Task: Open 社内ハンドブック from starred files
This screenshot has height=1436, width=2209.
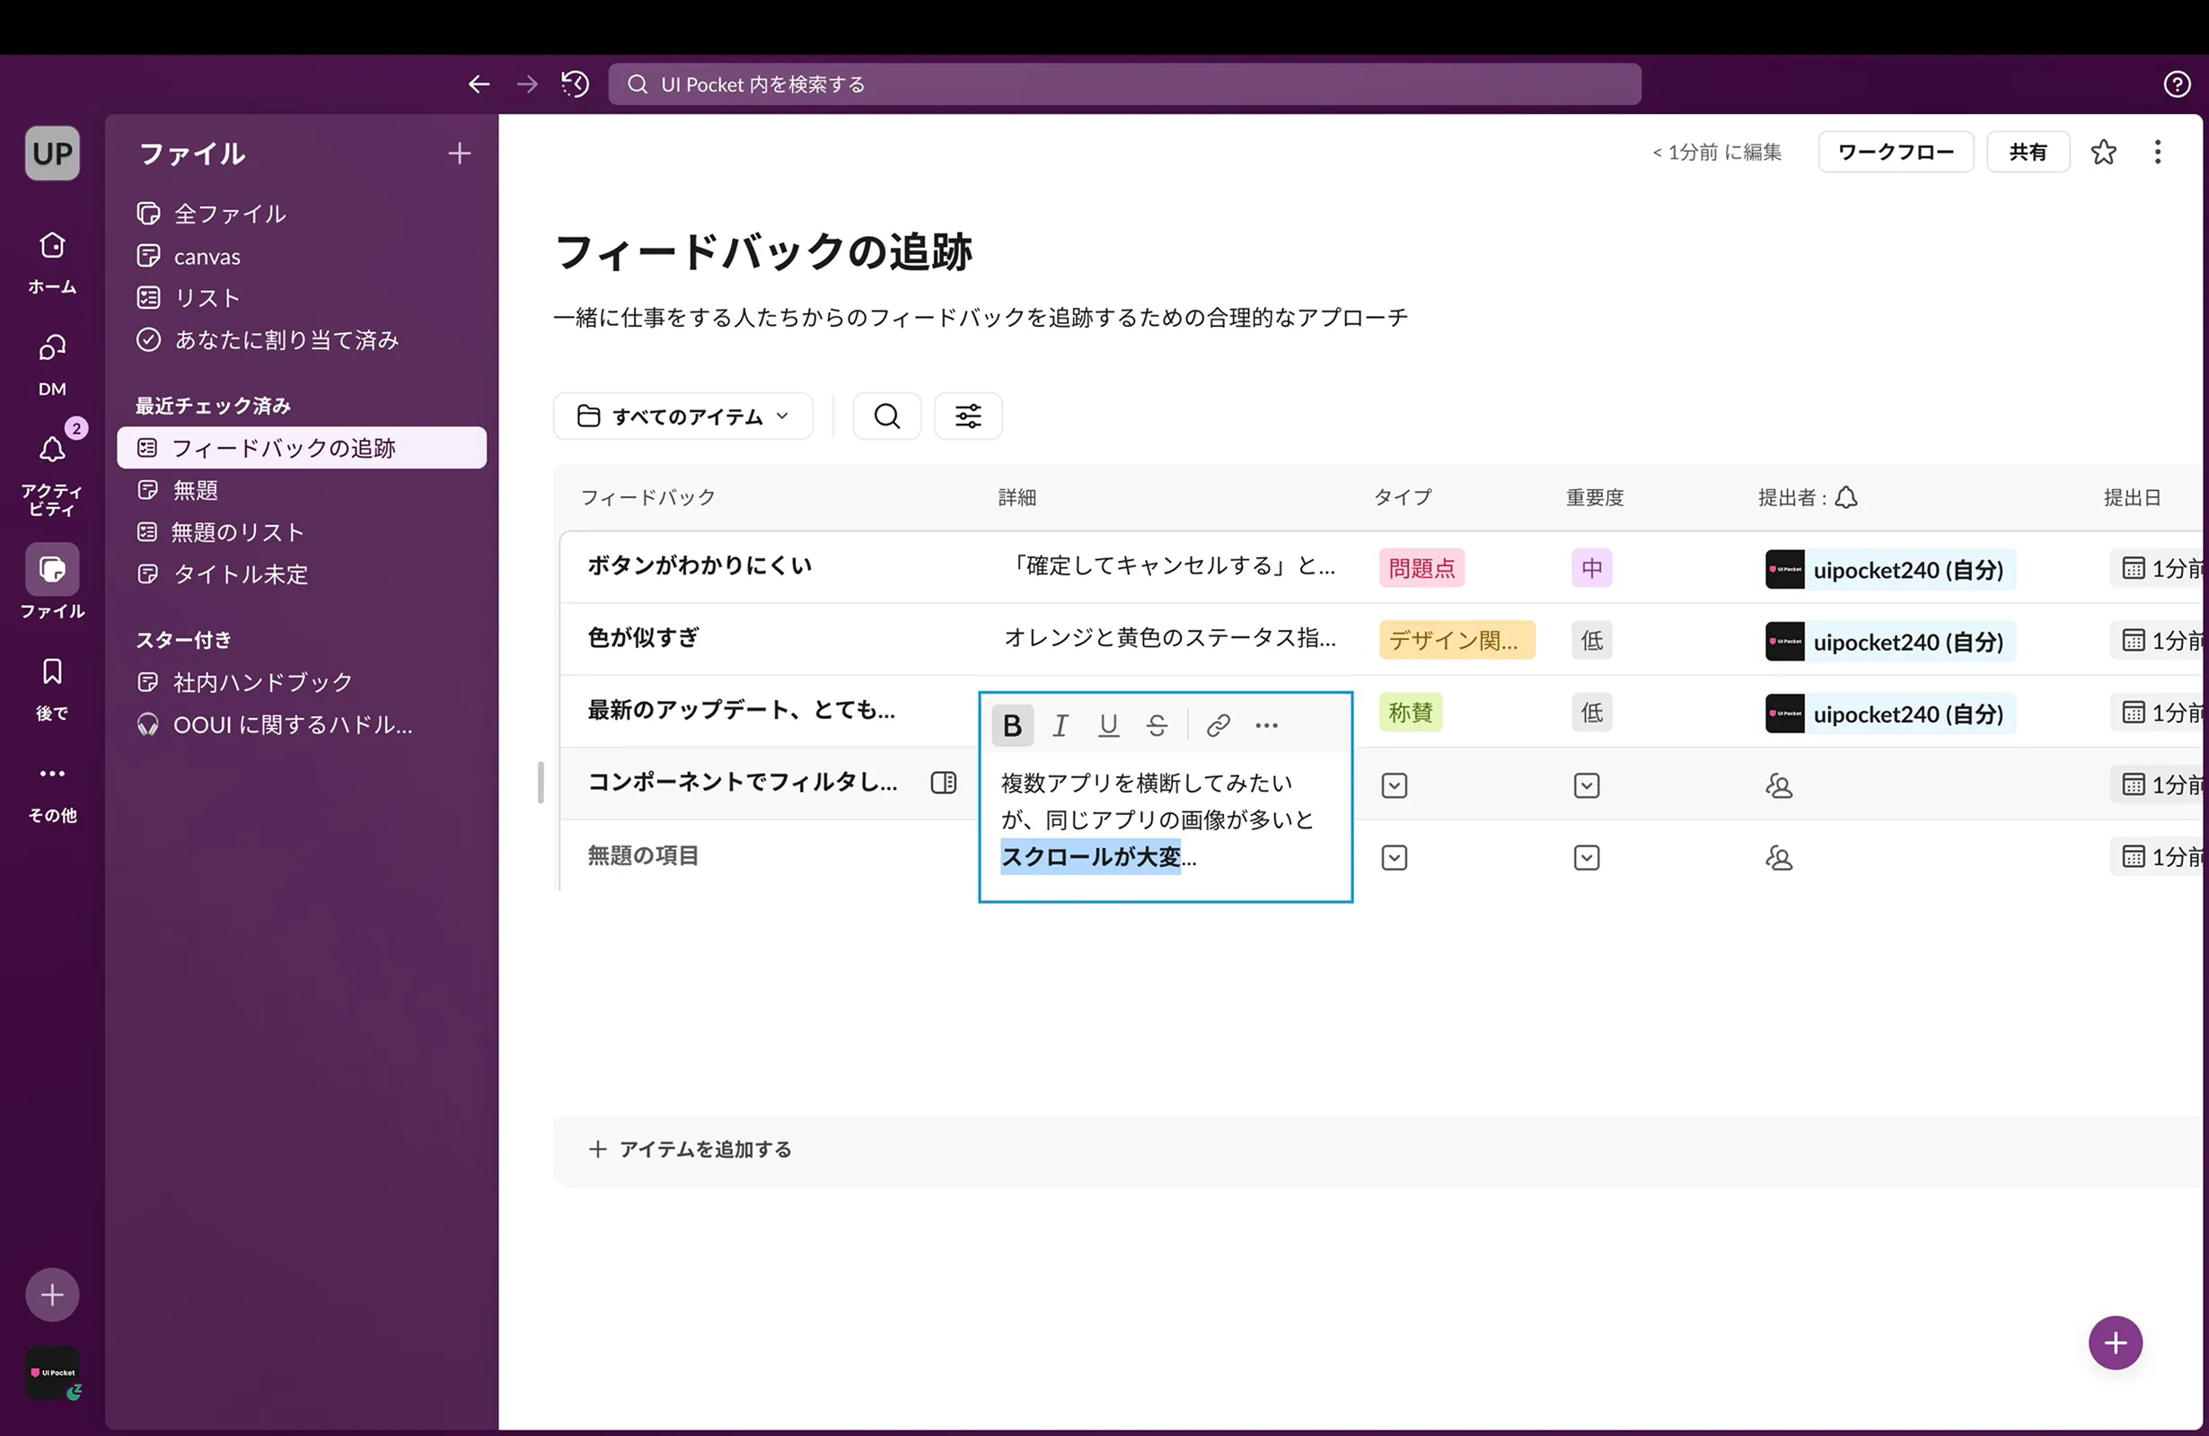Action: tap(260, 682)
